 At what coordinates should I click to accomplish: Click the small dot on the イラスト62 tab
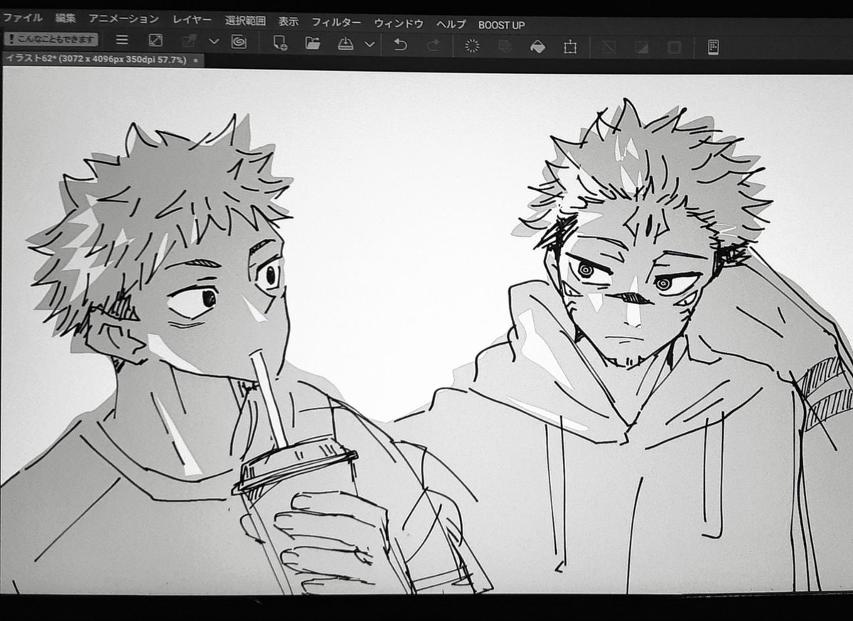(x=195, y=60)
